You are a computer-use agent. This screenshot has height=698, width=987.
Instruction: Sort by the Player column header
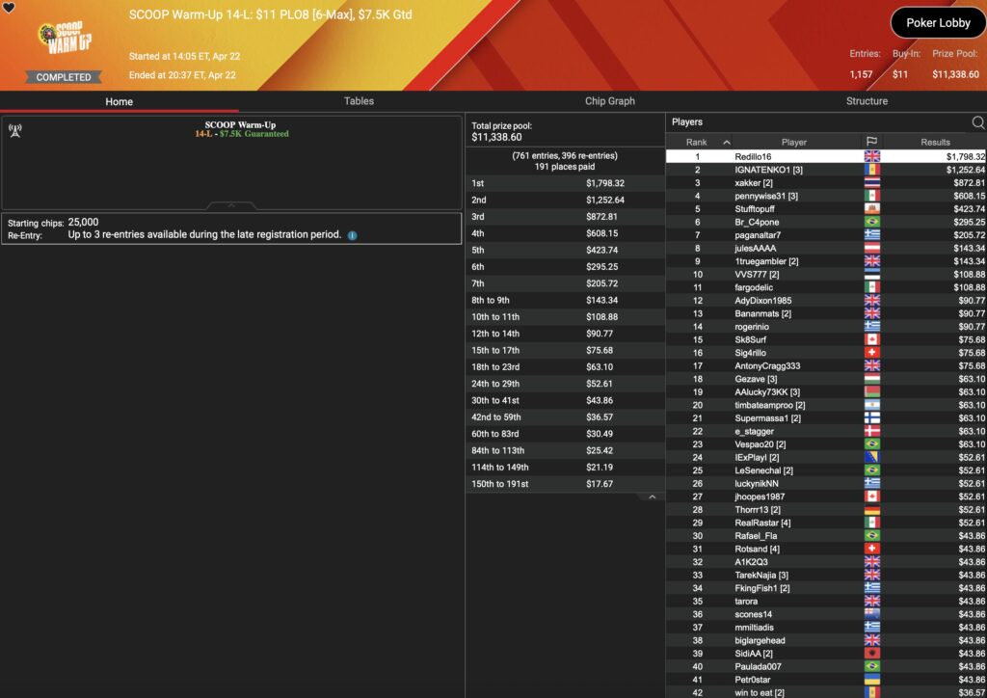[794, 143]
